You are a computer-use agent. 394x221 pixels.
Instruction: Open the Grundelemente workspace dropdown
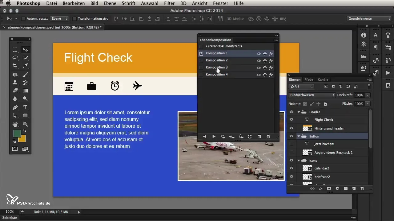tap(368, 19)
